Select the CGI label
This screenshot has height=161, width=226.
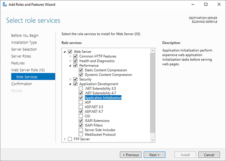[88, 116]
